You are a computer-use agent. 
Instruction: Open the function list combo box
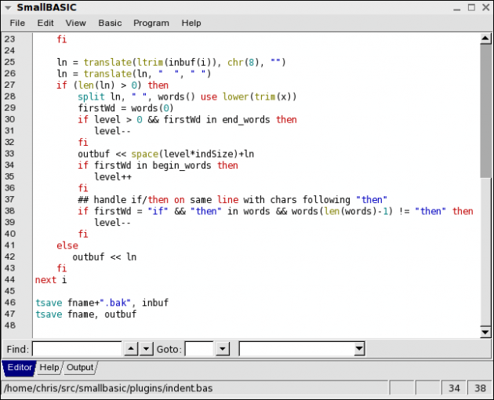click(x=302, y=349)
